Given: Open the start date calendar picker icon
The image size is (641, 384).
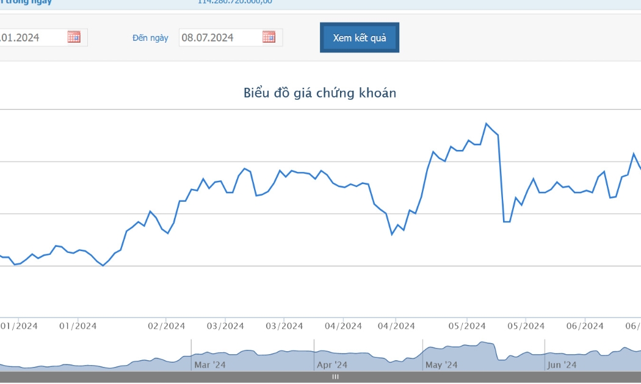Looking at the screenshot, I should 74,37.
